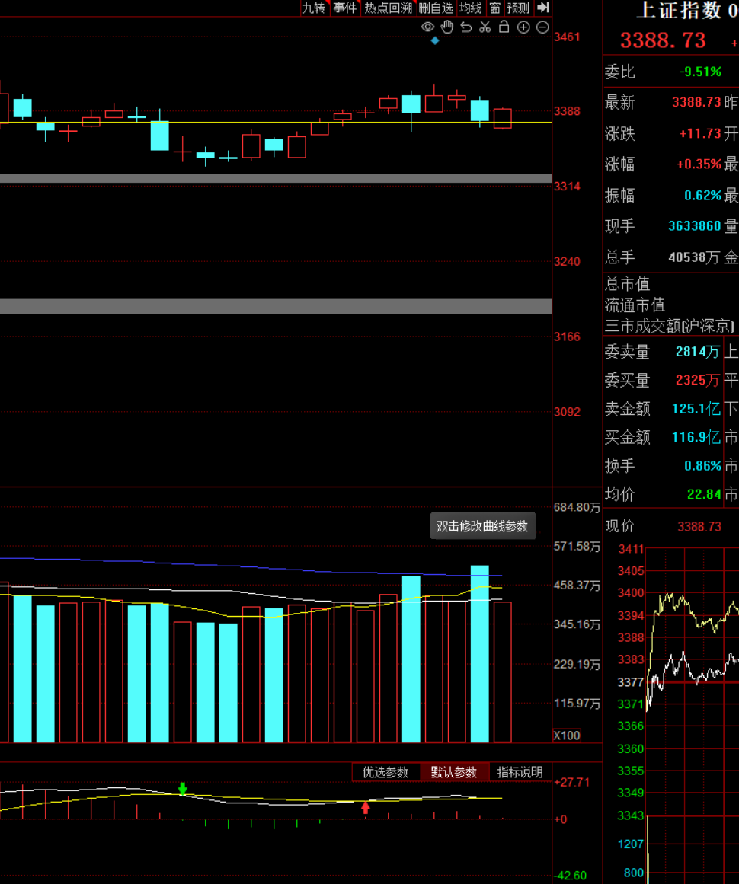Viewport: 739px width, 884px height.
Task: Open 指标说明 tab
Action: point(520,772)
